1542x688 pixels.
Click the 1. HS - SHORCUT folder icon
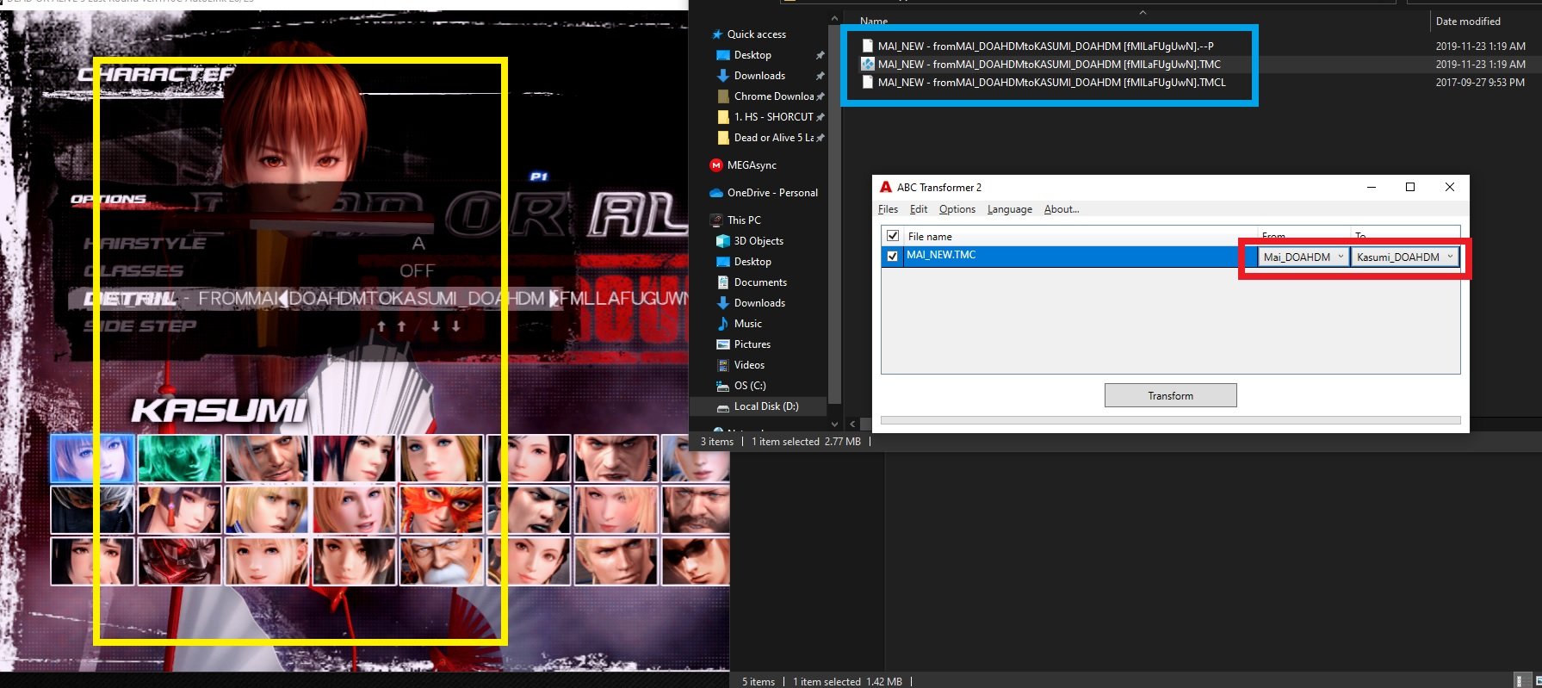click(723, 117)
